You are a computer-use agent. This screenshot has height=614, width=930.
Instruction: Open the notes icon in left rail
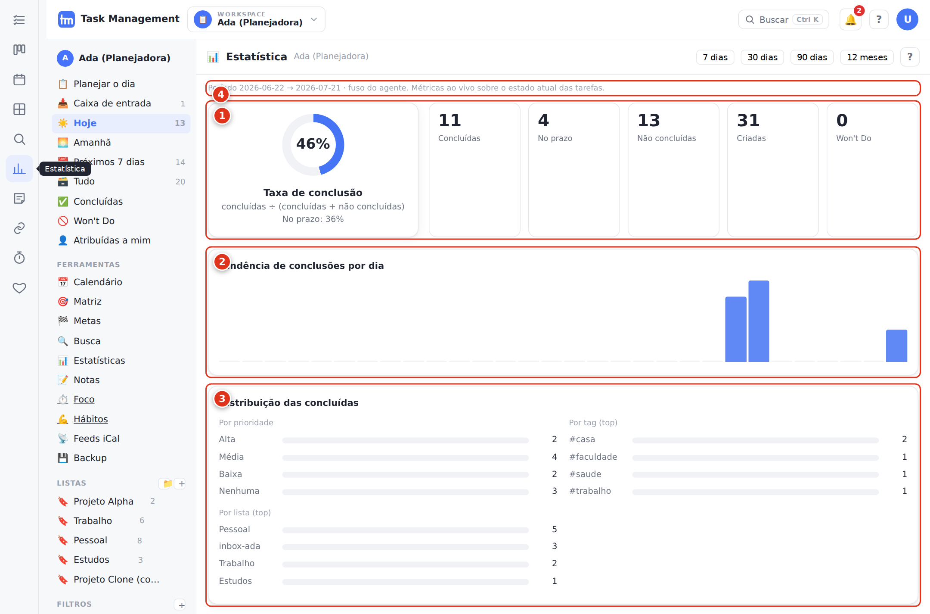pyautogui.click(x=19, y=199)
